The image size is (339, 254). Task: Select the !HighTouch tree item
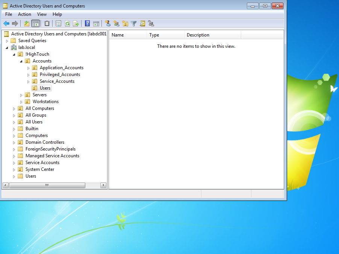(x=37, y=54)
